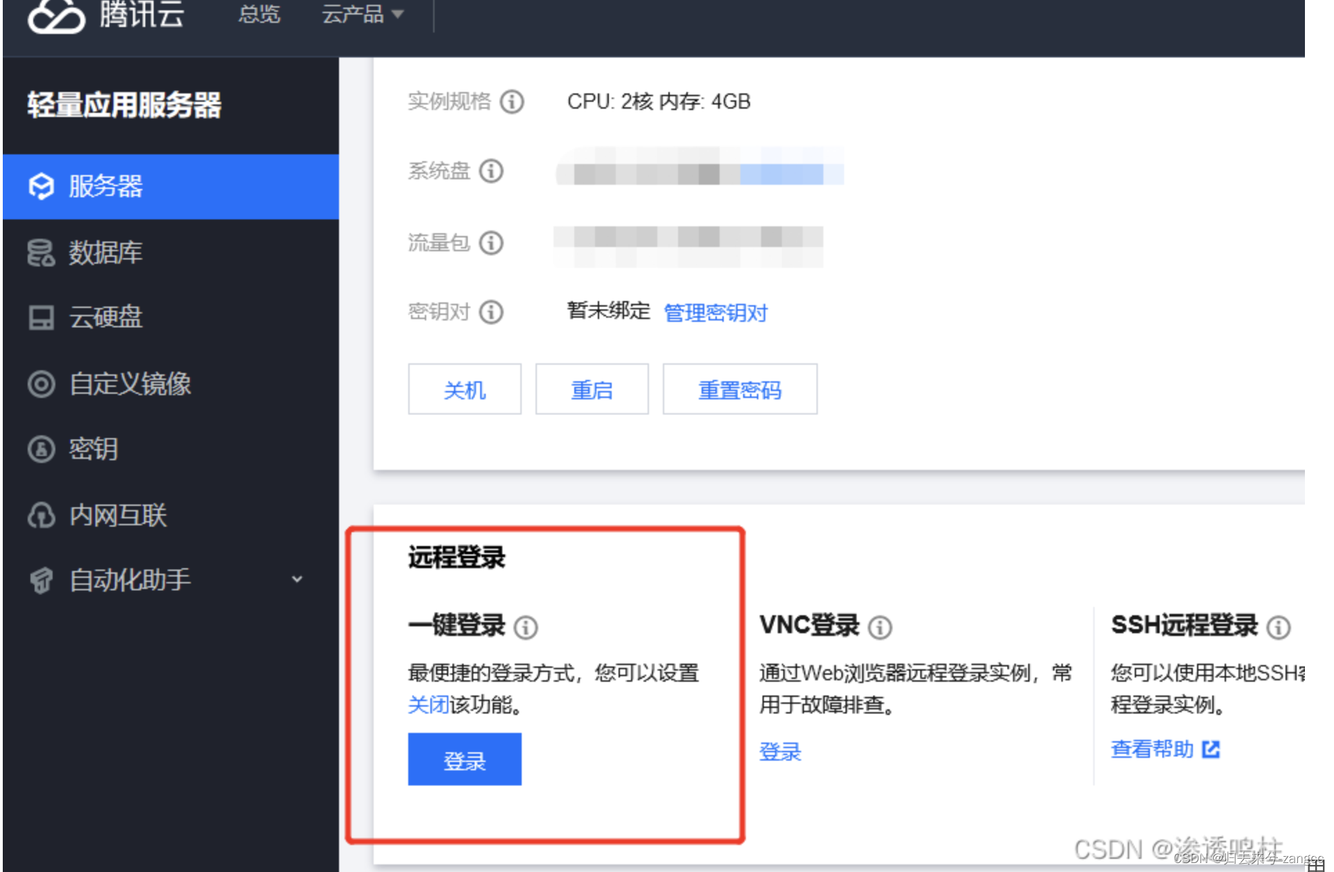The image size is (1334, 872).
Task: Open 自动化助手 in the sidebar
Action: pyautogui.click(x=171, y=580)
